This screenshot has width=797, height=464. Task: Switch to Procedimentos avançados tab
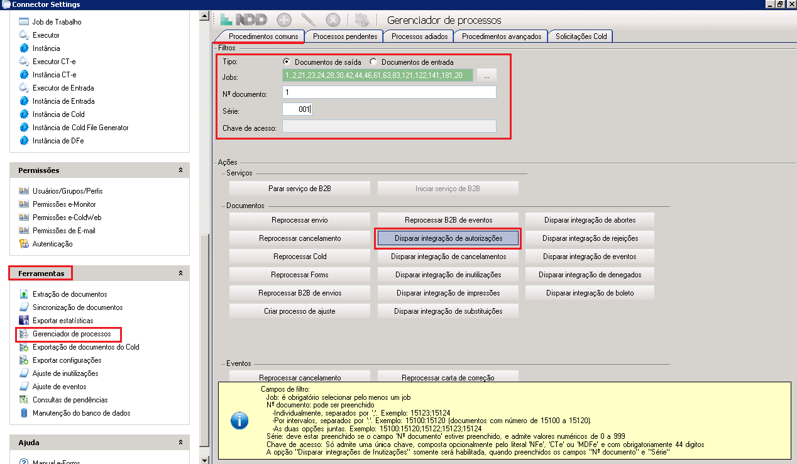(502, 36)
